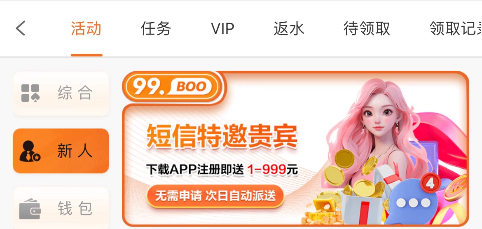Tap the 下载APP注册即送 1-999元 text

(222, 169)
